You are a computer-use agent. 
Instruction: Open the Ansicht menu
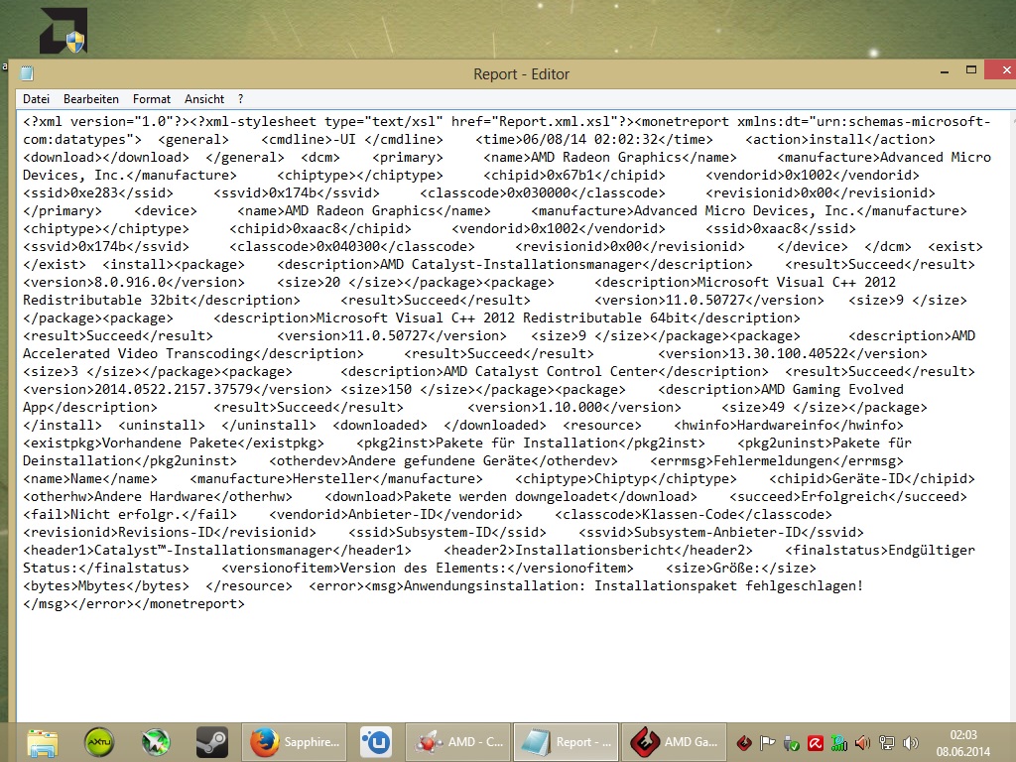coord(204,99)
